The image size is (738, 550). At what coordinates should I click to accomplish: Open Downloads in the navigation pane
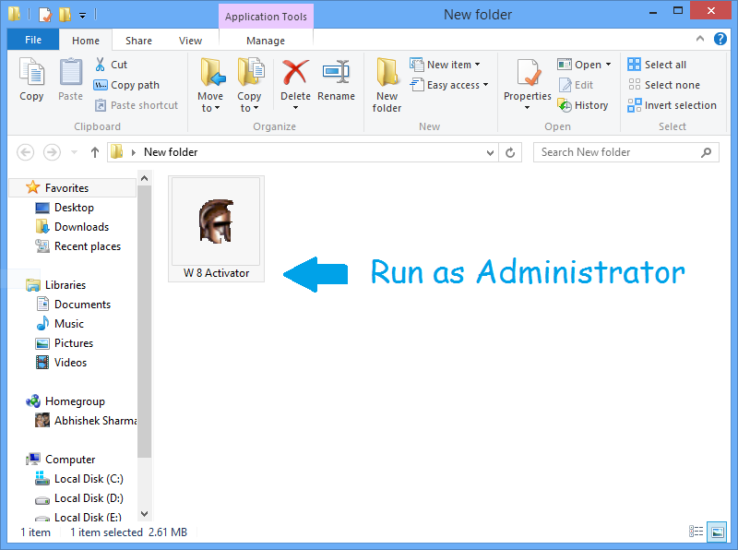[x=81, y=227]
